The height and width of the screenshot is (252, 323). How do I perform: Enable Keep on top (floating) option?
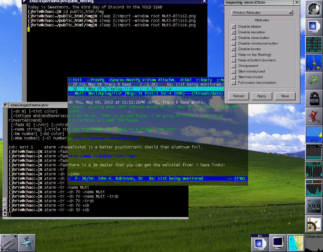tap(234, 55)
